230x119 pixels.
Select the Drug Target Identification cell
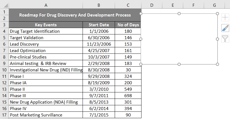pyautogui.click(x=46, y=31)
